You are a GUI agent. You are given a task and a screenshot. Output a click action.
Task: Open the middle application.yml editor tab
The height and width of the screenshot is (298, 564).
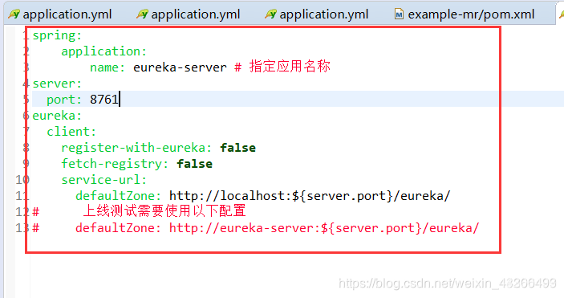(189, 14)
